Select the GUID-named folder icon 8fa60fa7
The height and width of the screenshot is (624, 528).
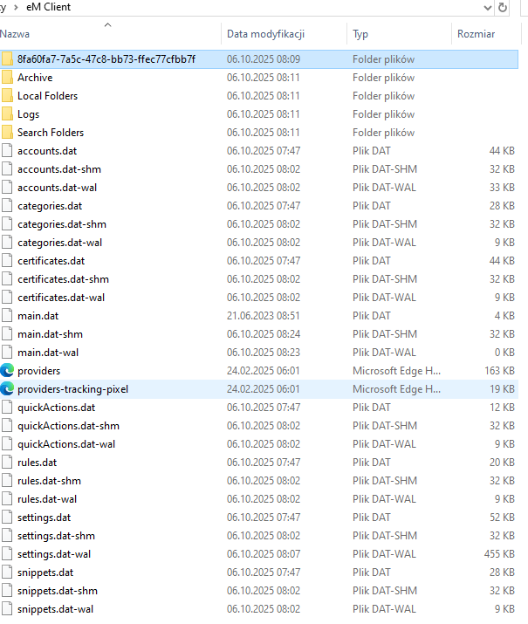8,59
